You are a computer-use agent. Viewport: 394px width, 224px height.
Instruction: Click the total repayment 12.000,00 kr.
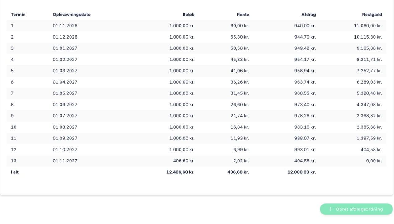click(302, 172)
